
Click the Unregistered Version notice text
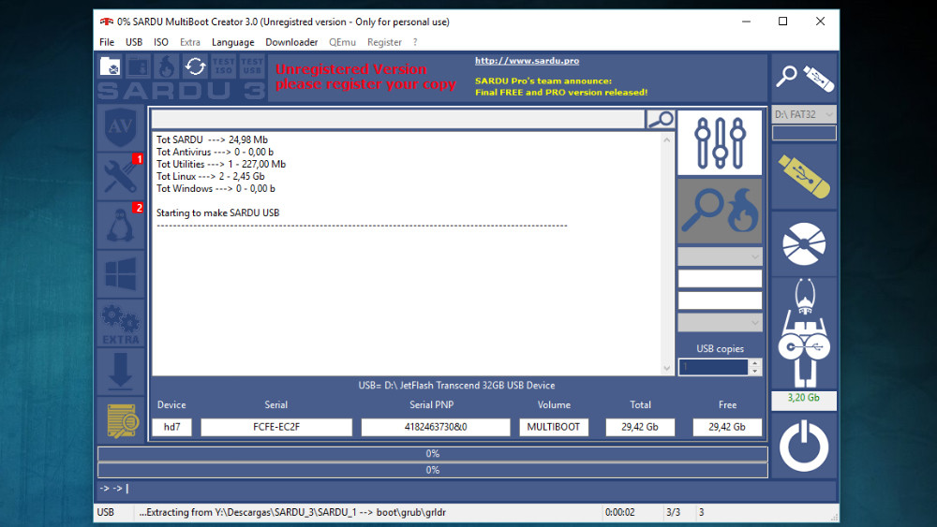click(x=365, y=77)
